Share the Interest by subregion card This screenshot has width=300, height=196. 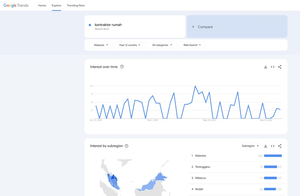[279, 146]
